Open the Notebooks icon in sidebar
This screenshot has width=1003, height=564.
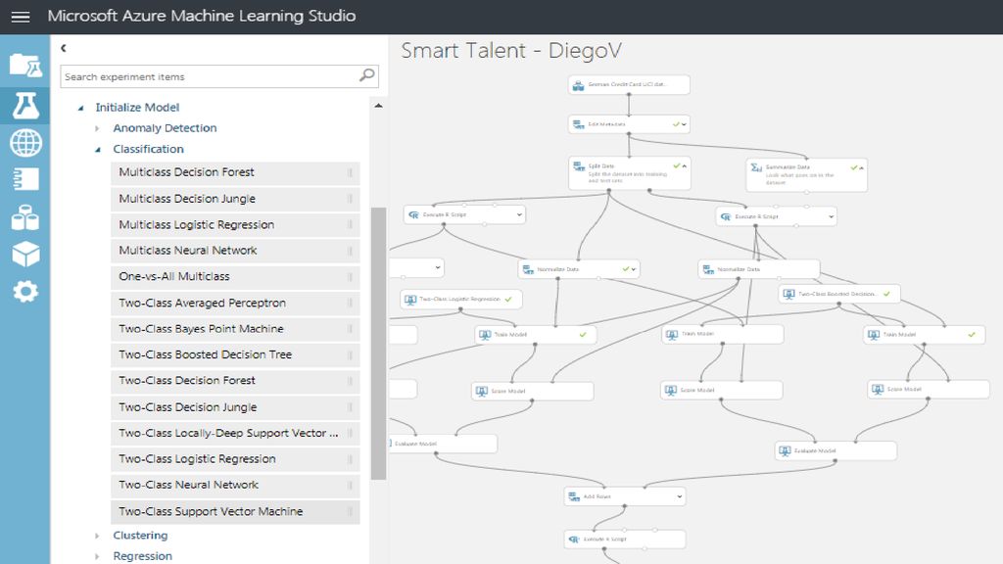(x=25, y=180)
